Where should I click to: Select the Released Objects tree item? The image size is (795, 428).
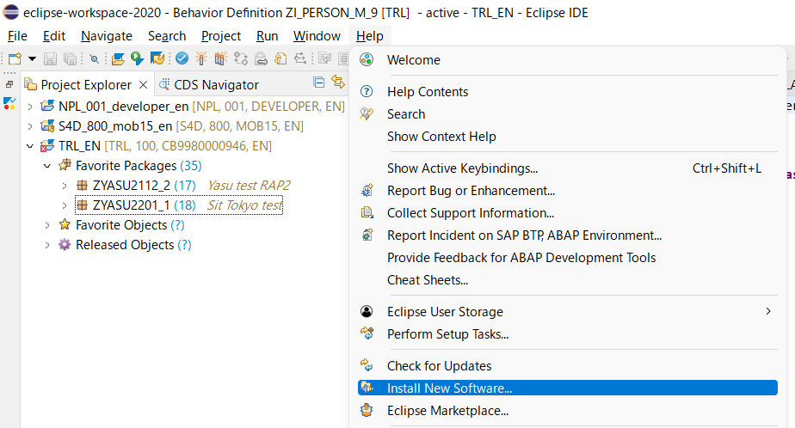pyautogui.click(x=124, y=245)
